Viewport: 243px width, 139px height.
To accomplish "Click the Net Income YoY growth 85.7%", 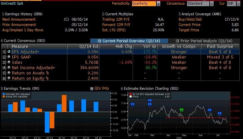I will click(x=151, y=68).
